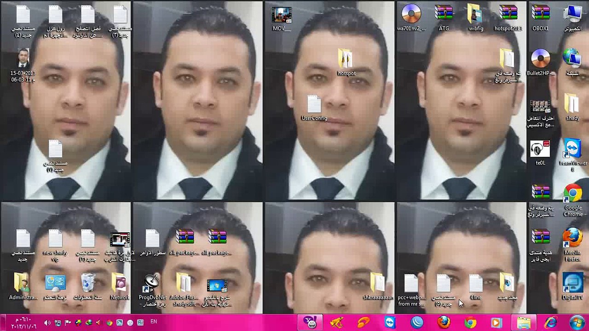
Task: Select the رول عزل الاجهزة text file
Action: tap(55, 22)
